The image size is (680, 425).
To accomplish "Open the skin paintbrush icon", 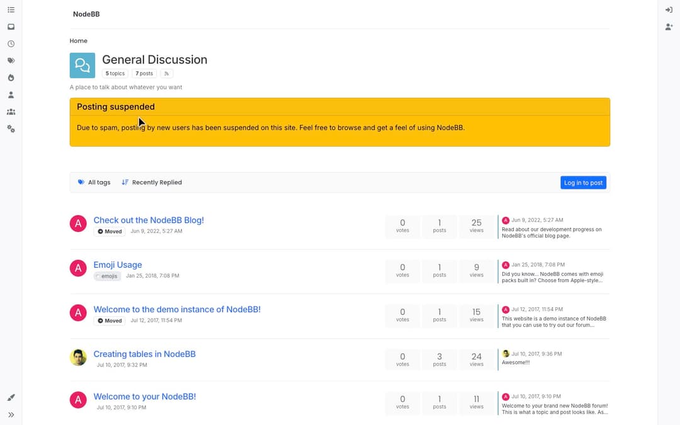I will (x=11, y=397).
